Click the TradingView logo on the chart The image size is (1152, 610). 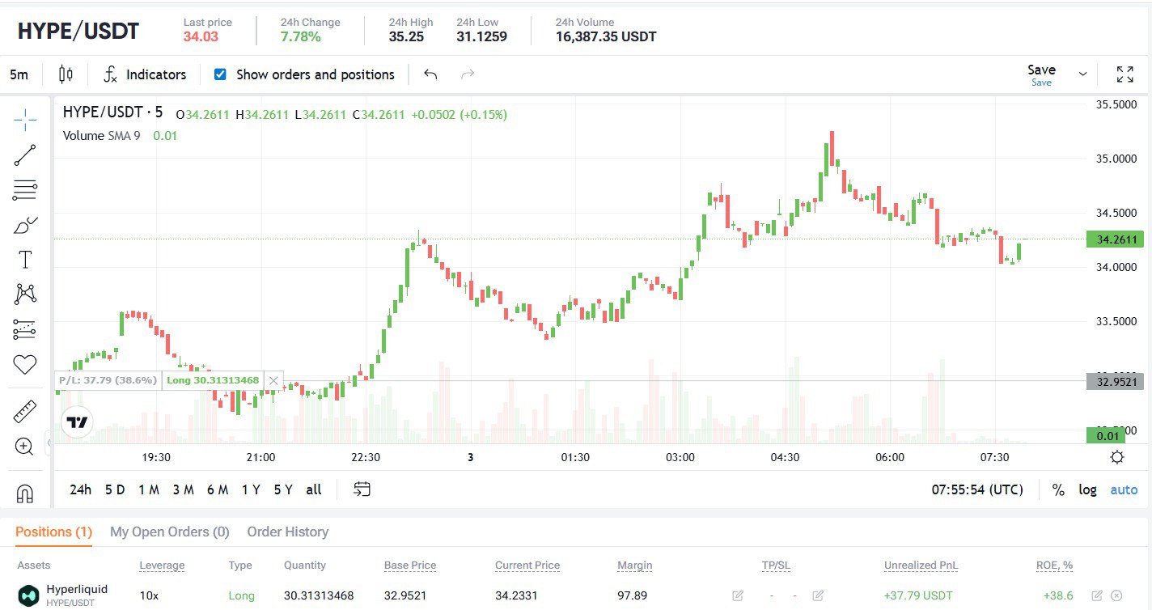pyautogui.click(x=78, y=422)
